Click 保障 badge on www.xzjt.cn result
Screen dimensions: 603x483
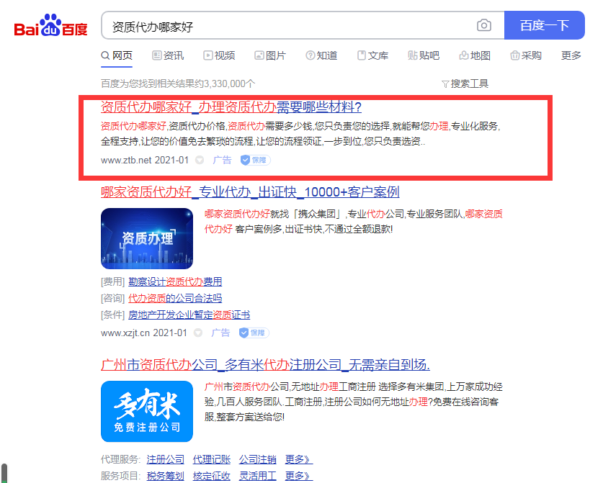pos(254,333)
